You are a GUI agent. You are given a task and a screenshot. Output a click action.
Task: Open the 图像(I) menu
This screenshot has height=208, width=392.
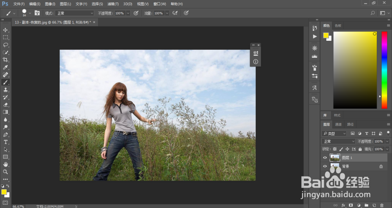[50, 4]
